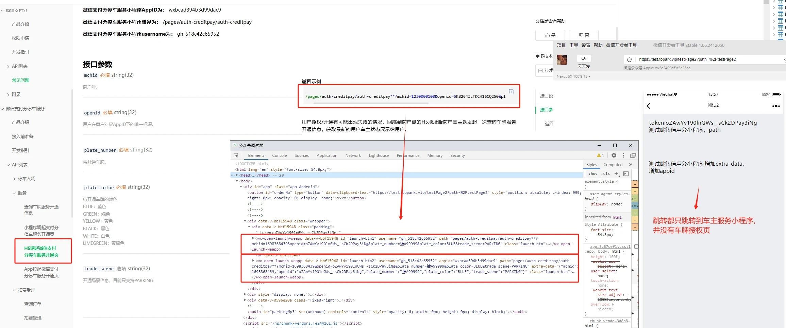Collapse 扣费受理 sidebar group
The width and height of the screenshot is (786, 328).
[14, 290]
